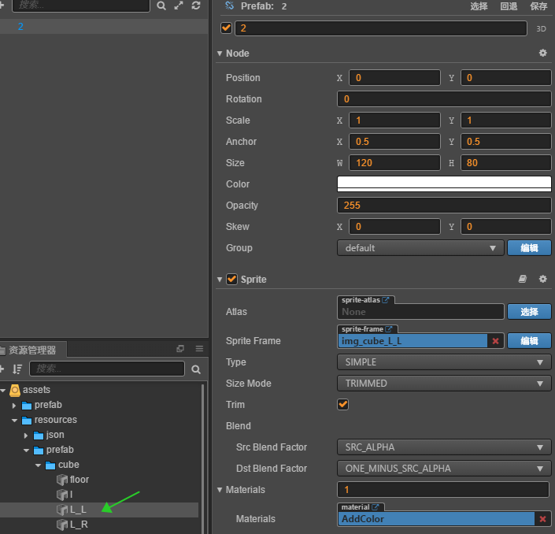Click the hierarchy search magnifier icon
This screenshot has height=534, width=555.
point(161,6)
